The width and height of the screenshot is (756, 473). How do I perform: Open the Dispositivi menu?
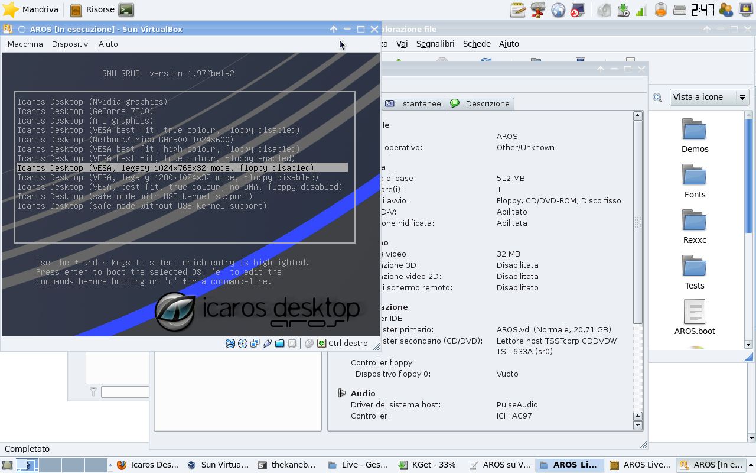[71, 44]
